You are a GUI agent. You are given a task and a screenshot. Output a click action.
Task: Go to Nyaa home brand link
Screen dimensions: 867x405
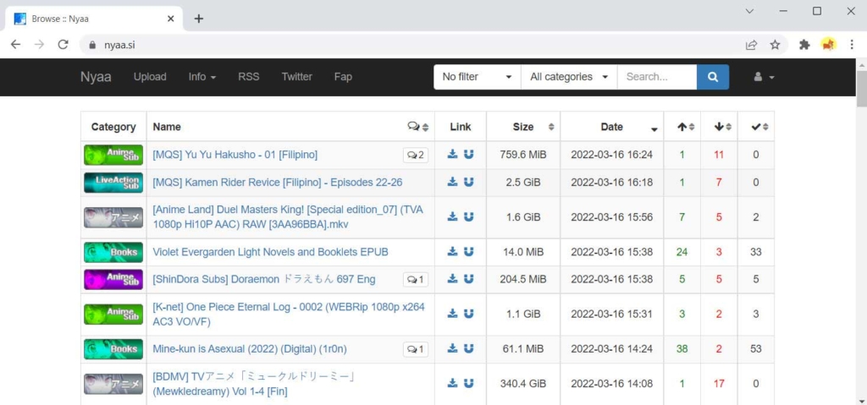click(96, 77)
